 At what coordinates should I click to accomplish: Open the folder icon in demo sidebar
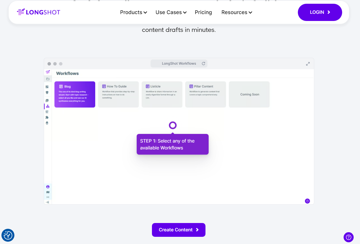(48, 79)
